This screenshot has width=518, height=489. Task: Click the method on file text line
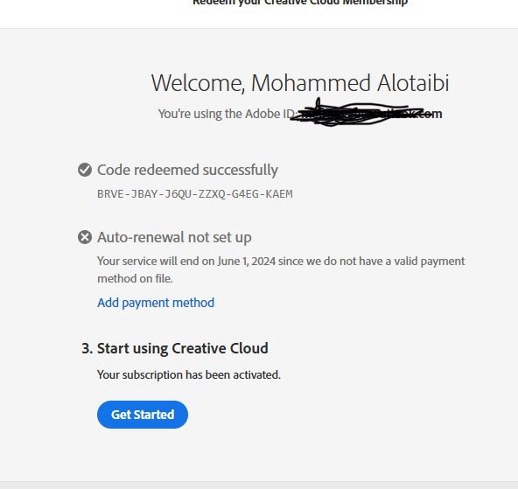[x=135, y=279]
